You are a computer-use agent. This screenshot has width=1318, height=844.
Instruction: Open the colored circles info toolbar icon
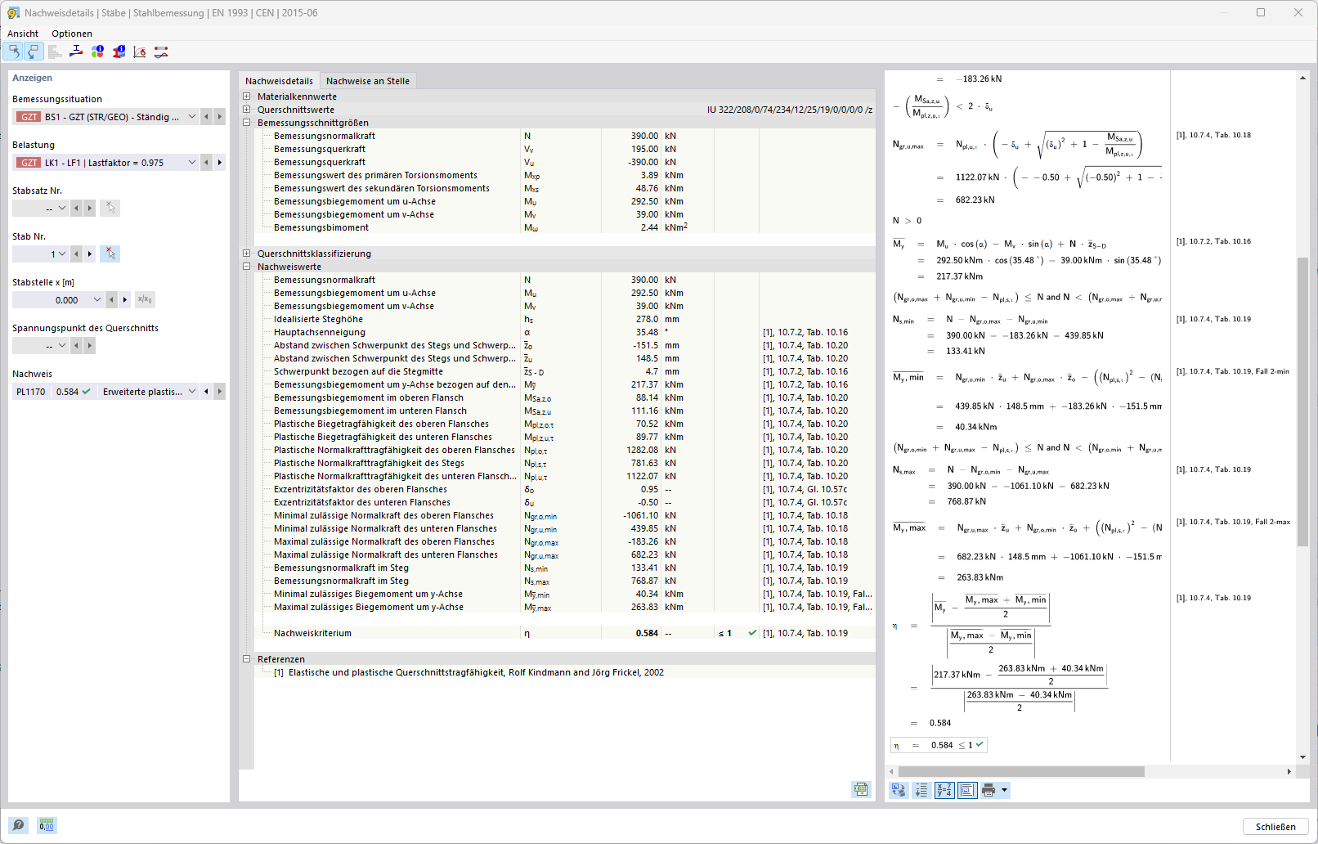click(x=97, y=52)
